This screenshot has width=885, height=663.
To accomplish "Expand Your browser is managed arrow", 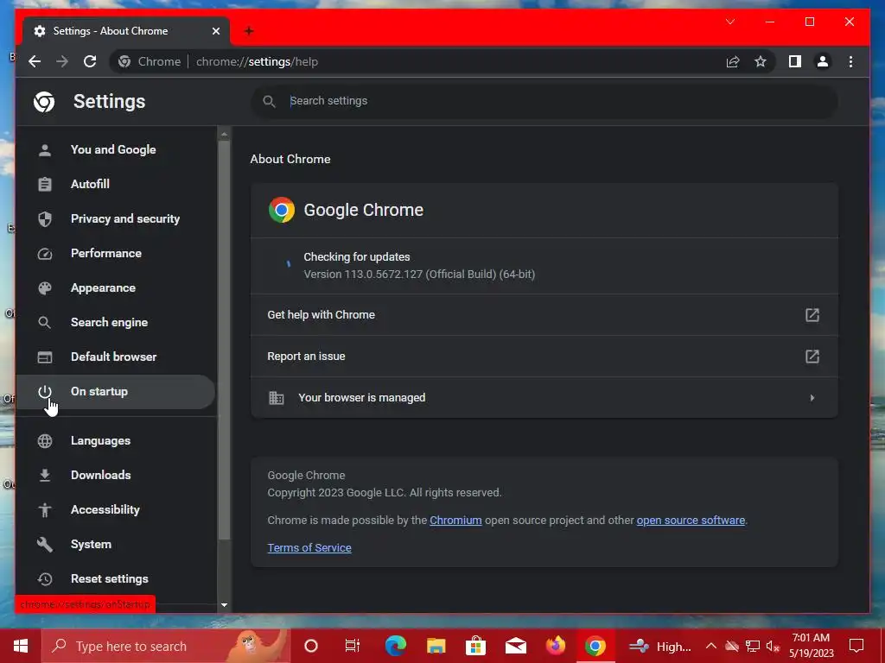I will (812, 398).
